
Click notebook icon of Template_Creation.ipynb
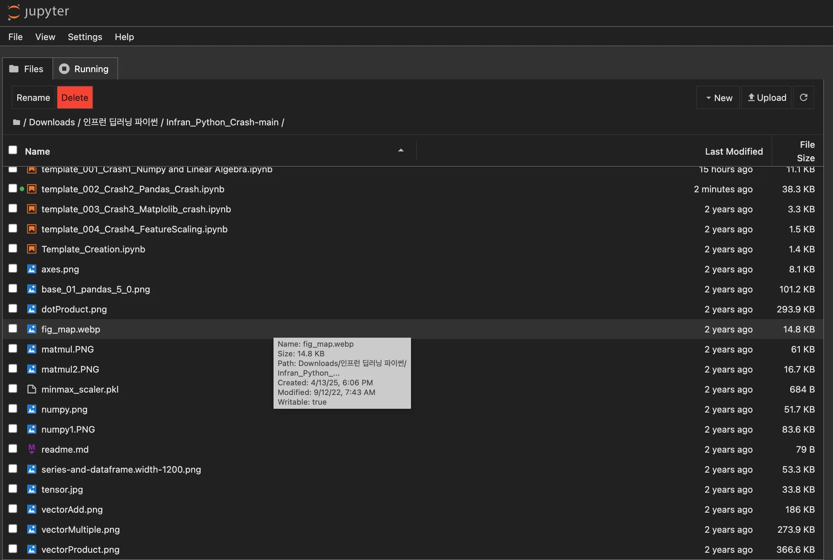pyautogui.click(x=32, y=249)
